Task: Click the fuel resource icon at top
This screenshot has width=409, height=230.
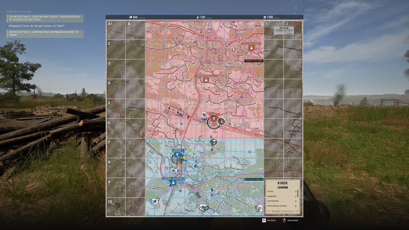Action: pos(264,17)
